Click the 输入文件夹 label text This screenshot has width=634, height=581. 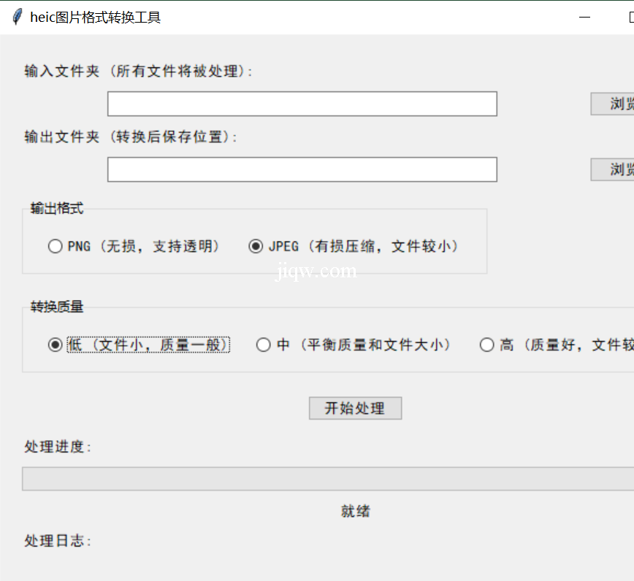(x=138, y=72)
